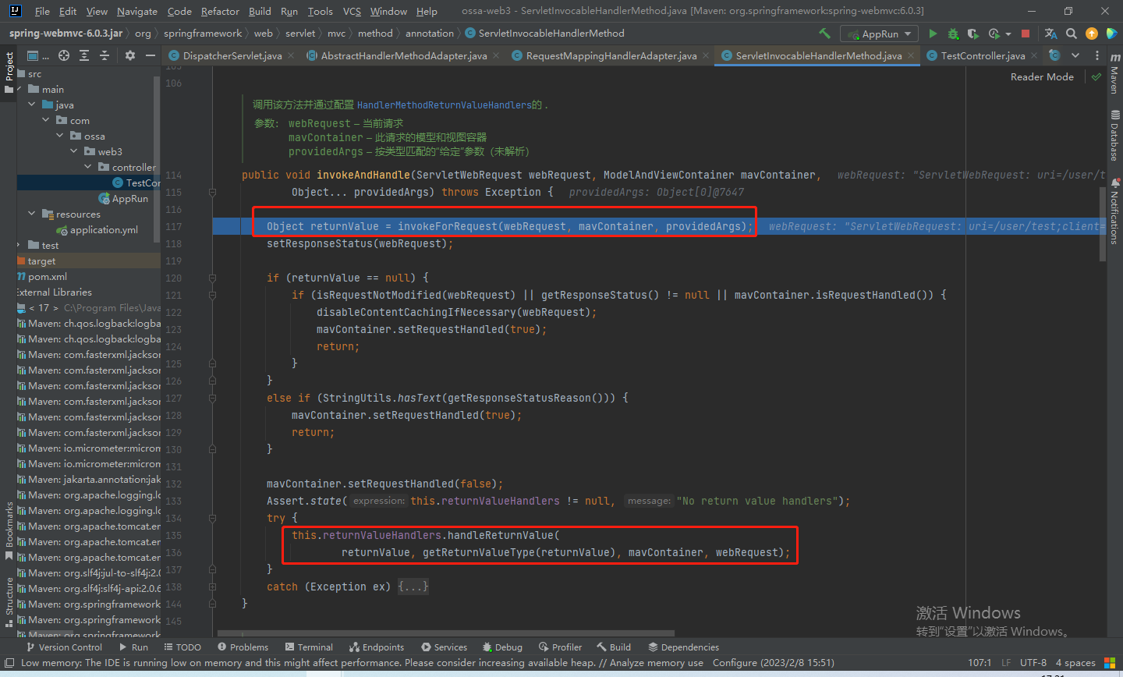This screenshot has height=677, width=1123.
Task: Open the Notifications tool window
Action: tap(1114, 211)
